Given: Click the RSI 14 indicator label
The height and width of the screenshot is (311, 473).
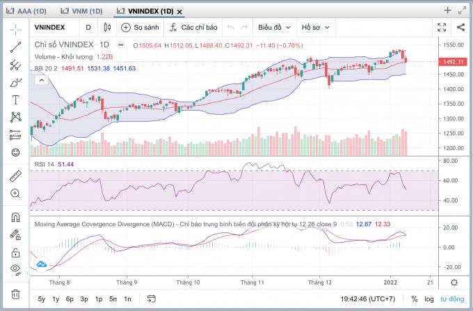Looking at the screenshot, I should click(x=44, y=164).
